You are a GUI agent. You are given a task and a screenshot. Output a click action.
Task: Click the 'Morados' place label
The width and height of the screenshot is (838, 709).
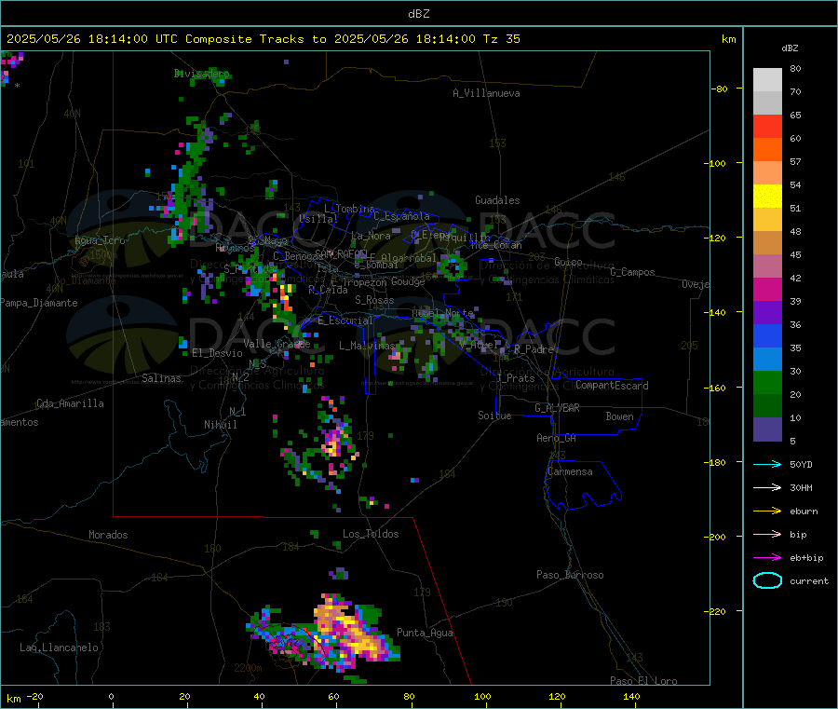click(108, 535)
